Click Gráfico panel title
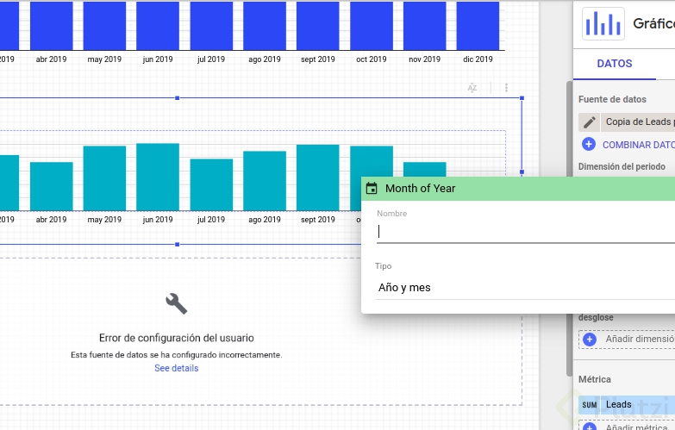 653,23
